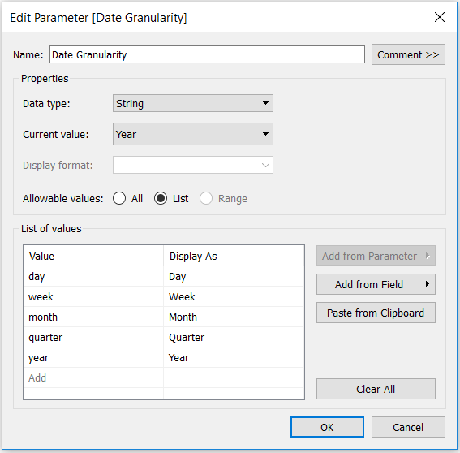This screenshot has height=453, width=460.
Task: Click the Add row for a new value
Action: [93, 377]
